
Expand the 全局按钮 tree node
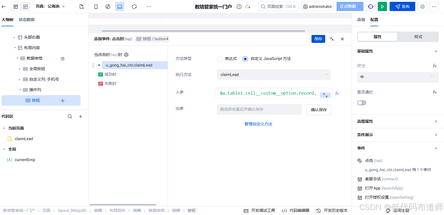tap(20, 69)
